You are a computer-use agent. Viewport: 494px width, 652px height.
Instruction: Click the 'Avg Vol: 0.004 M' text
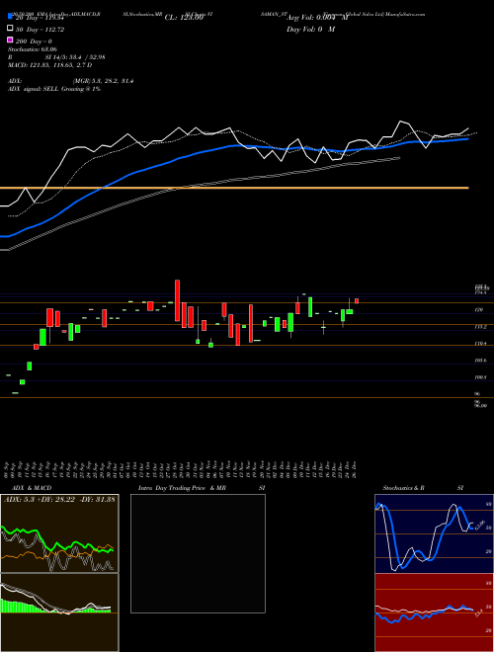pyautogui.click(x=317, y=18)
